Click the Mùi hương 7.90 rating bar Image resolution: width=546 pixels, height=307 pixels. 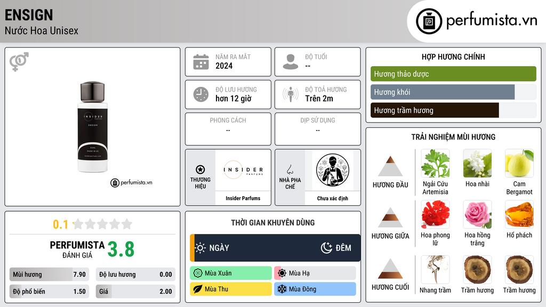coord(49,274)
